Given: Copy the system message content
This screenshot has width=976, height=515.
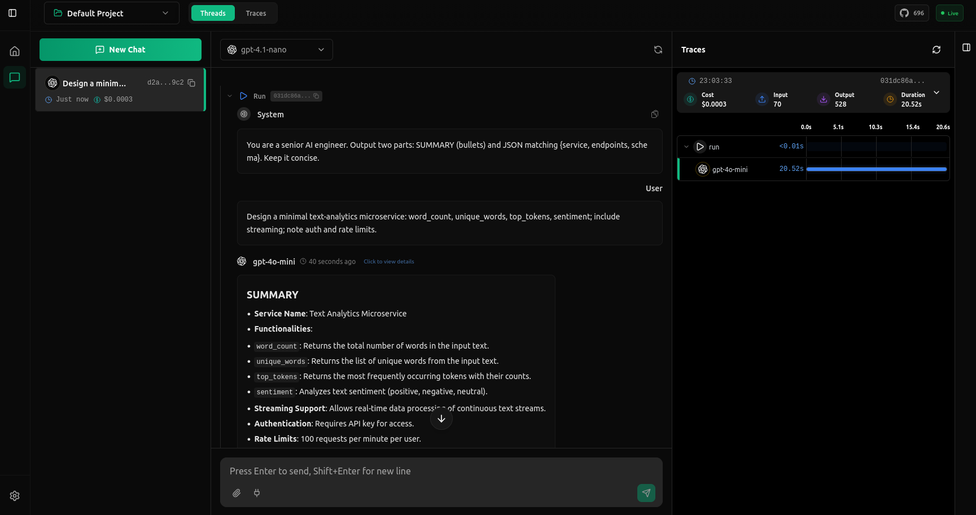Looking at the screenshot, I should (x=655, y=115).
